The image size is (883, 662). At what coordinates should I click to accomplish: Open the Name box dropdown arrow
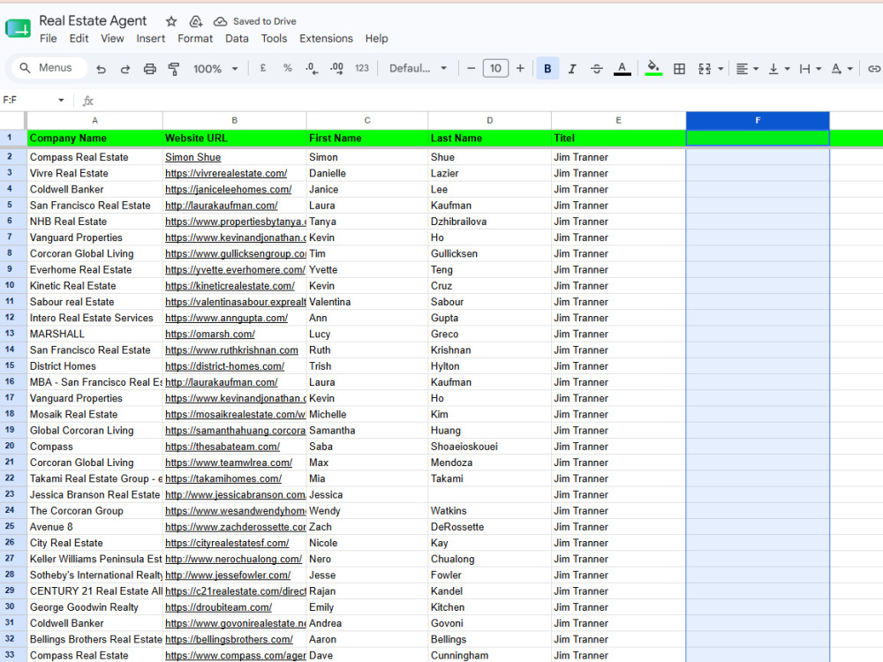tap(61, 101)
